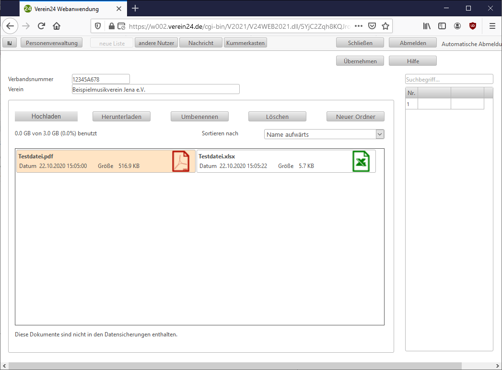Bookmark this page with the star icon
The width and height of the screenshot is (502, 370).
[x=385, y=26]
